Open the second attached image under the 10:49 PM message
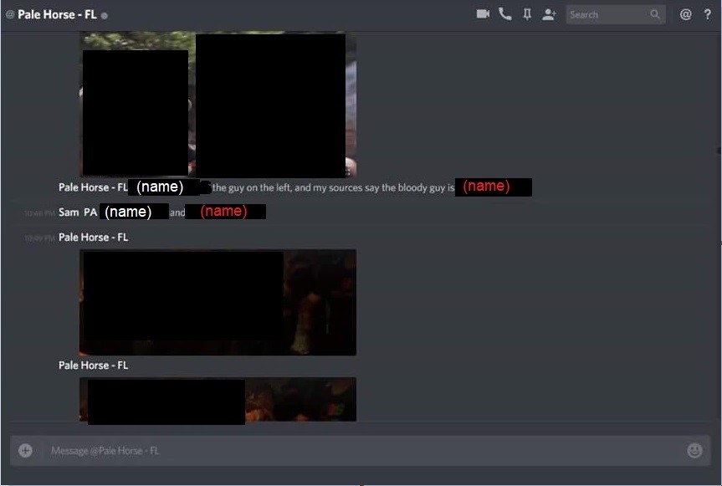This screenshot has width=722, height=486. click(x=218, y=302)
